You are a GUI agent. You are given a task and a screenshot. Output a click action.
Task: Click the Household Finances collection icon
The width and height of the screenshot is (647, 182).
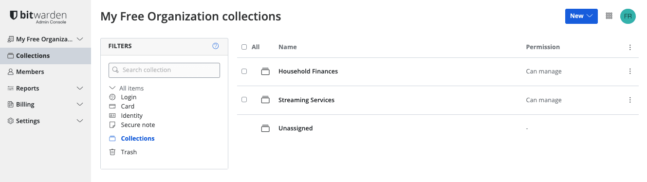click(x=265, y=72)
